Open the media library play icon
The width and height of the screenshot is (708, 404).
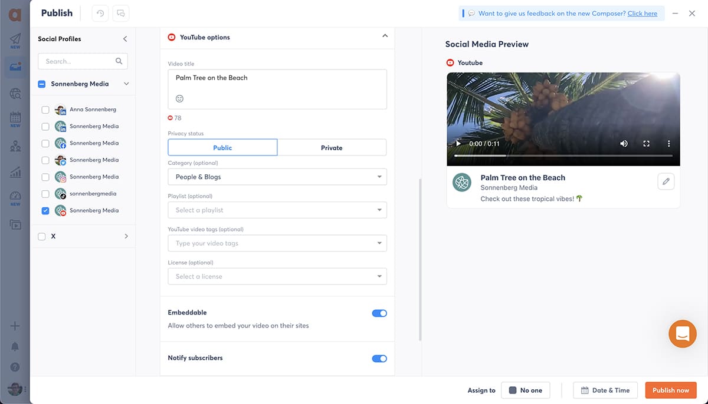(x=15, y=224)
